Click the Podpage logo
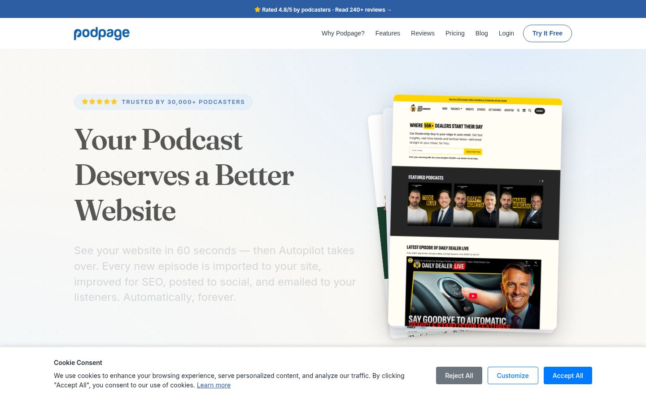 102,34
